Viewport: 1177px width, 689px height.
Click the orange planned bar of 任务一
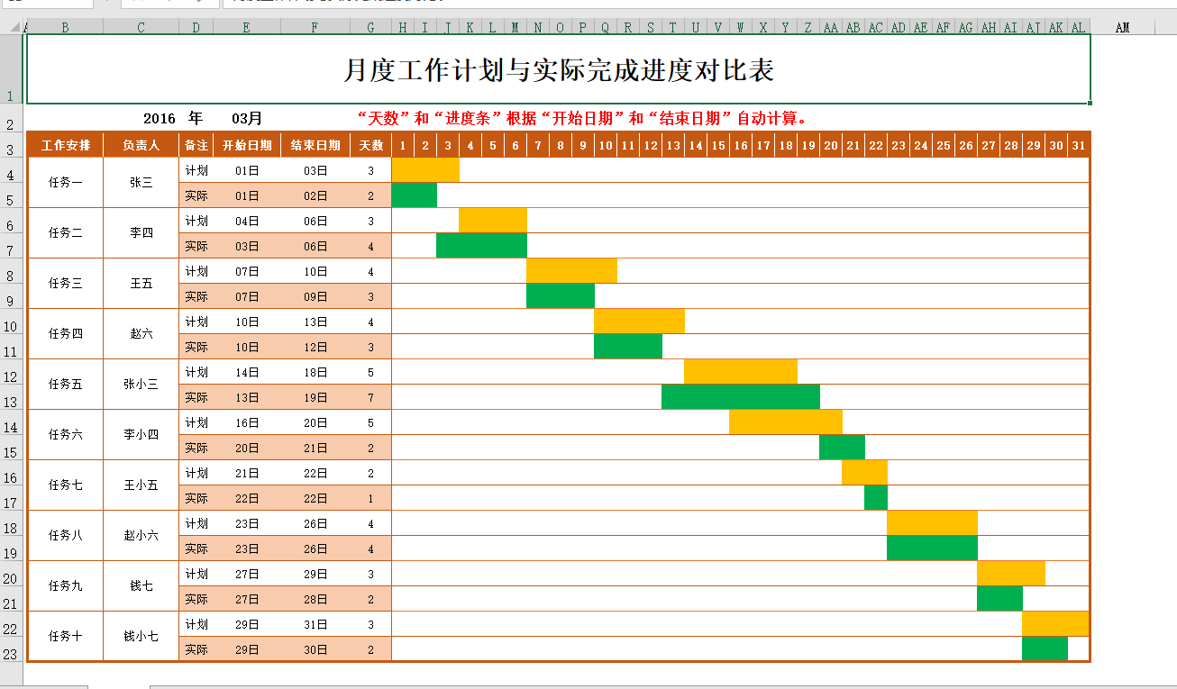tap(425, 170)
